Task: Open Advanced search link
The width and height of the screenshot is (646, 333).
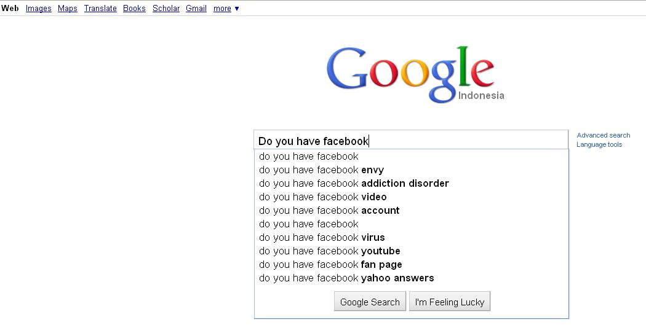Action: [x=603, y=135]
